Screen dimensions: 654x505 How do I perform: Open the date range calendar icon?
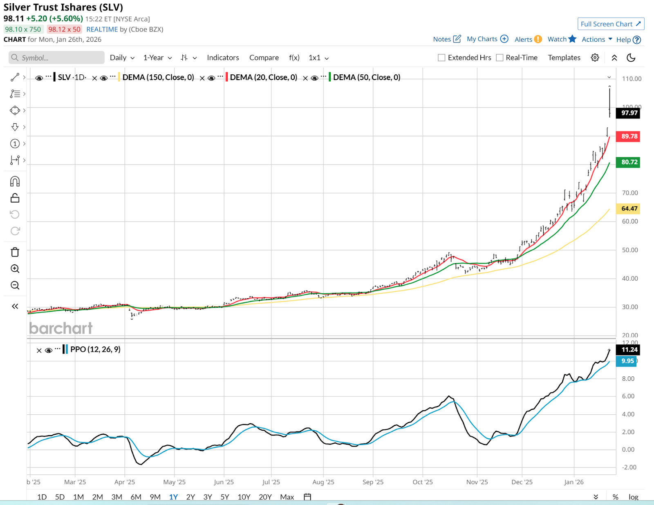pos(307,497)
